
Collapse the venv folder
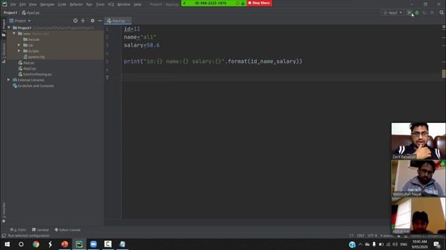(x=14, y=33)
